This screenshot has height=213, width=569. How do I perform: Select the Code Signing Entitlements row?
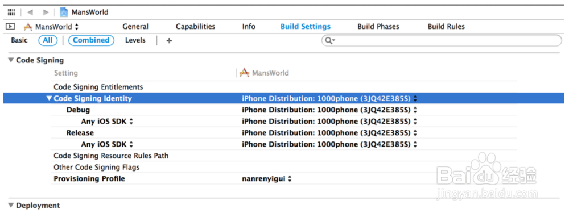[284, 87]
